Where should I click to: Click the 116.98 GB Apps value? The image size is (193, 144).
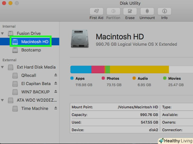pos(84,85)
